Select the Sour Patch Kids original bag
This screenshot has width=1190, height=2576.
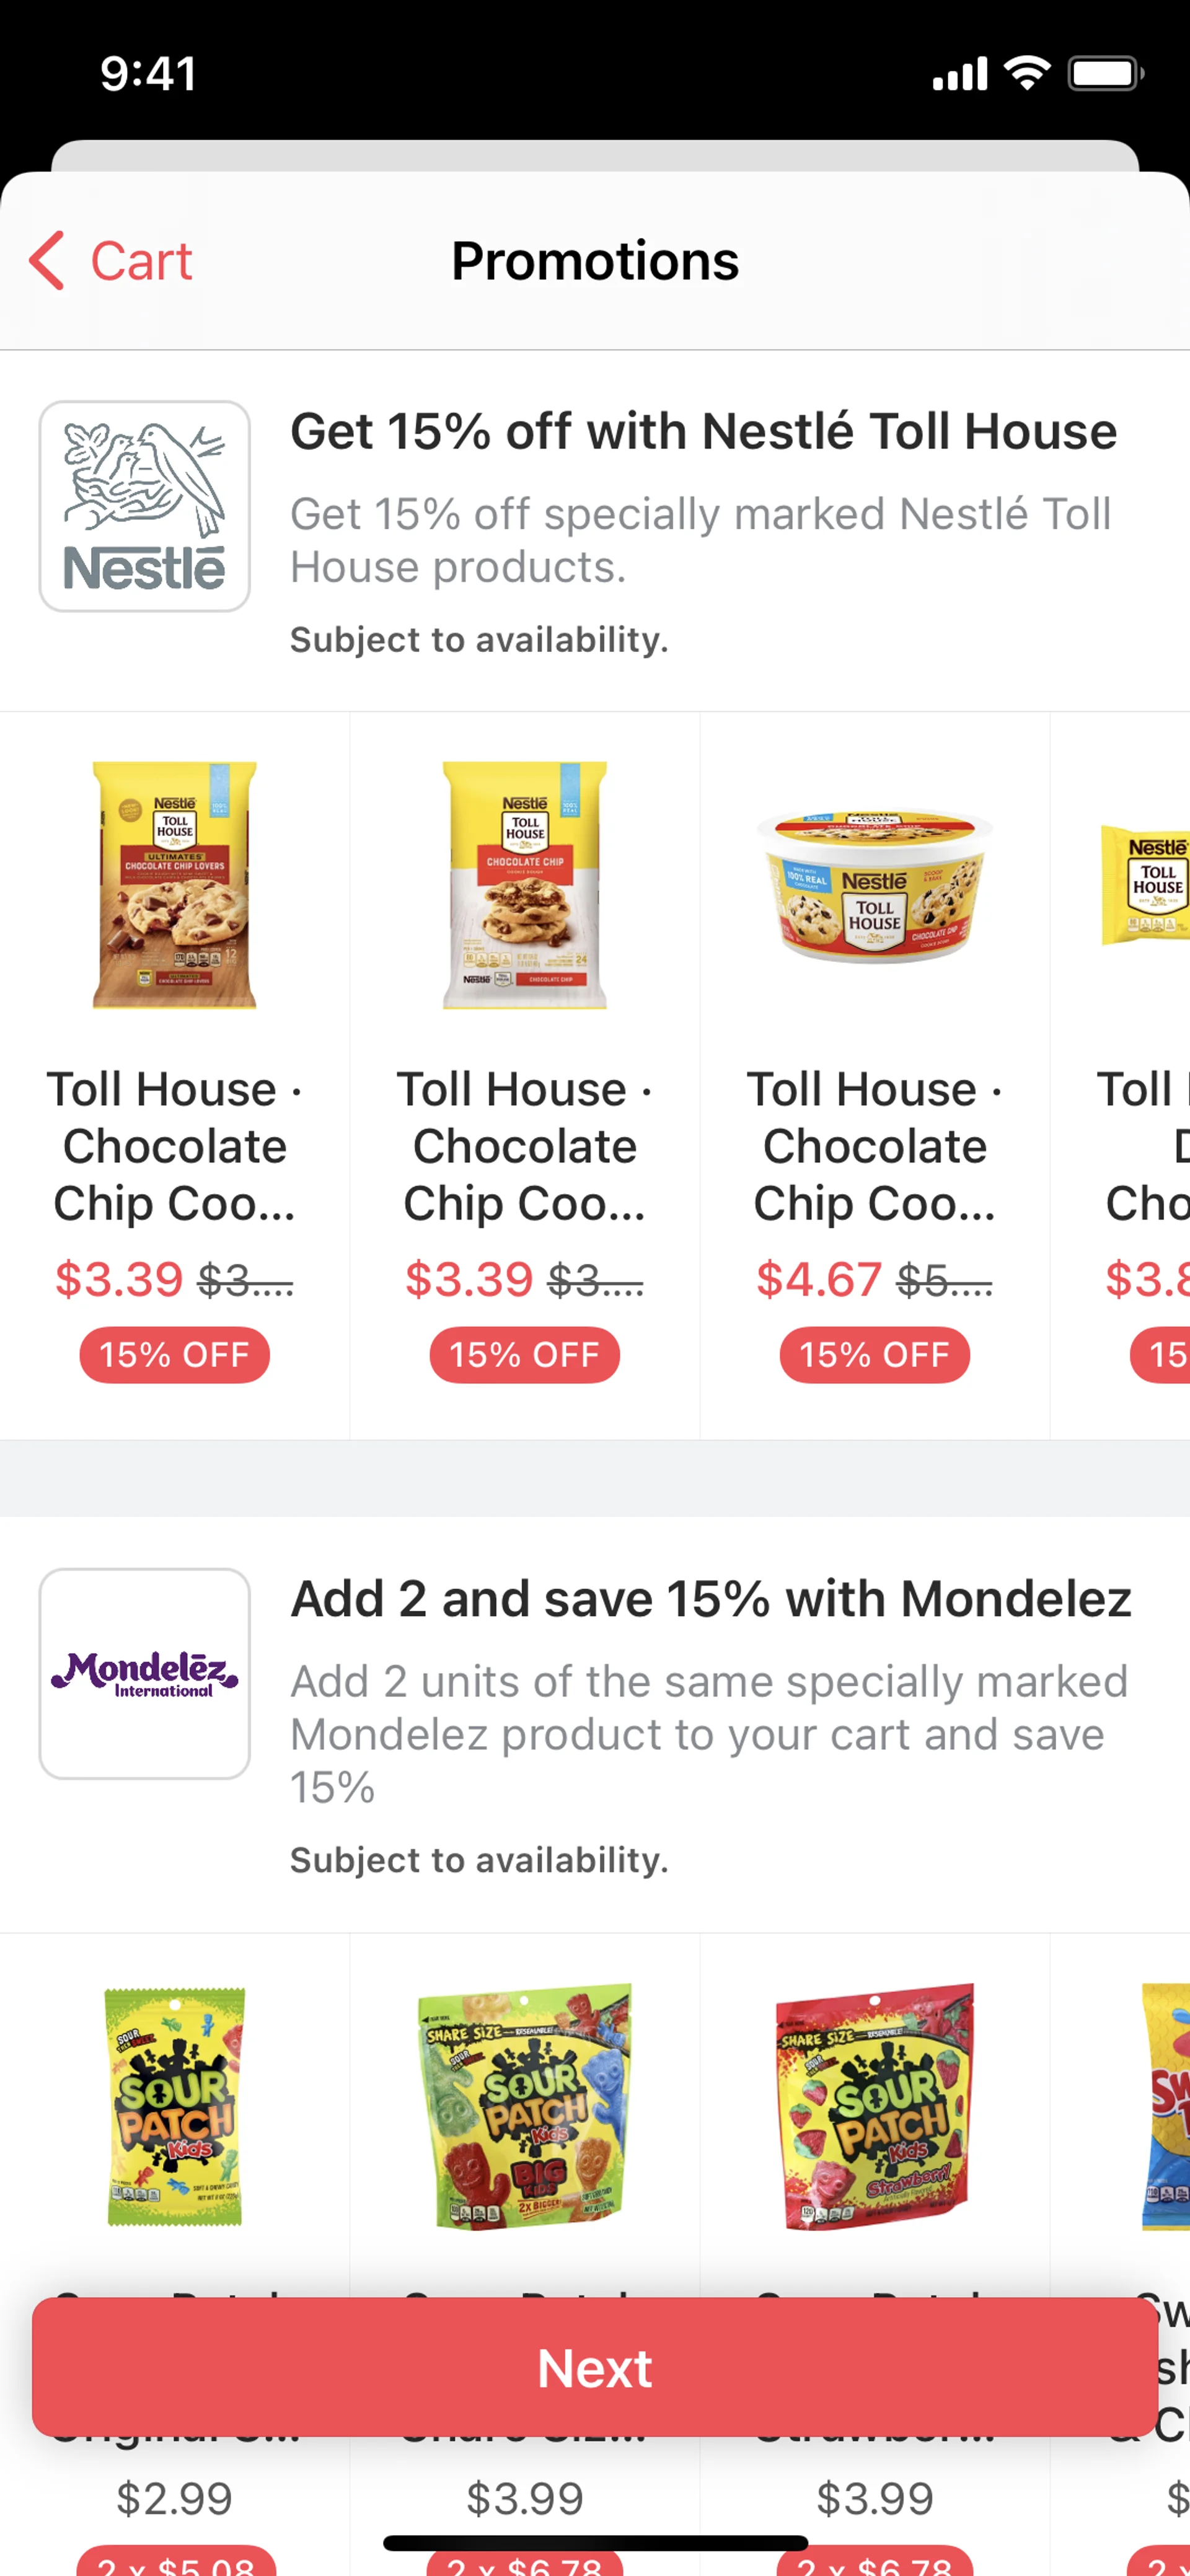tap(175, 2106)
